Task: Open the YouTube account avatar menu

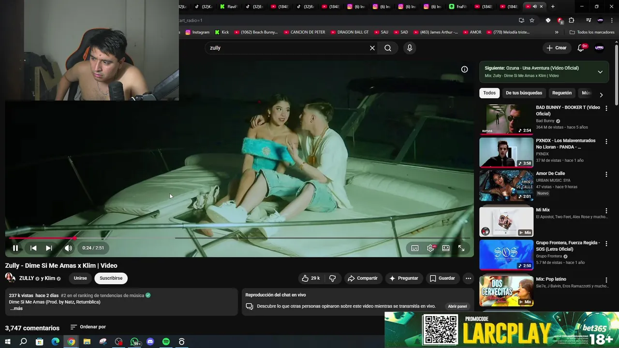Action: (599, 48)
